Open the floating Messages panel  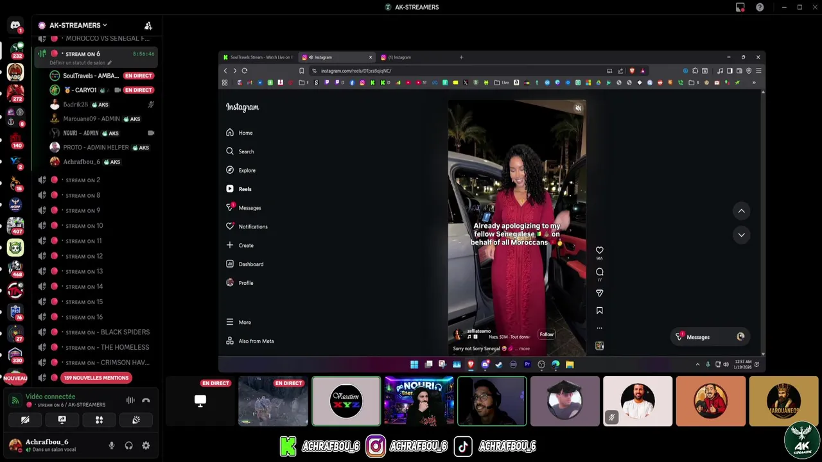710,337
